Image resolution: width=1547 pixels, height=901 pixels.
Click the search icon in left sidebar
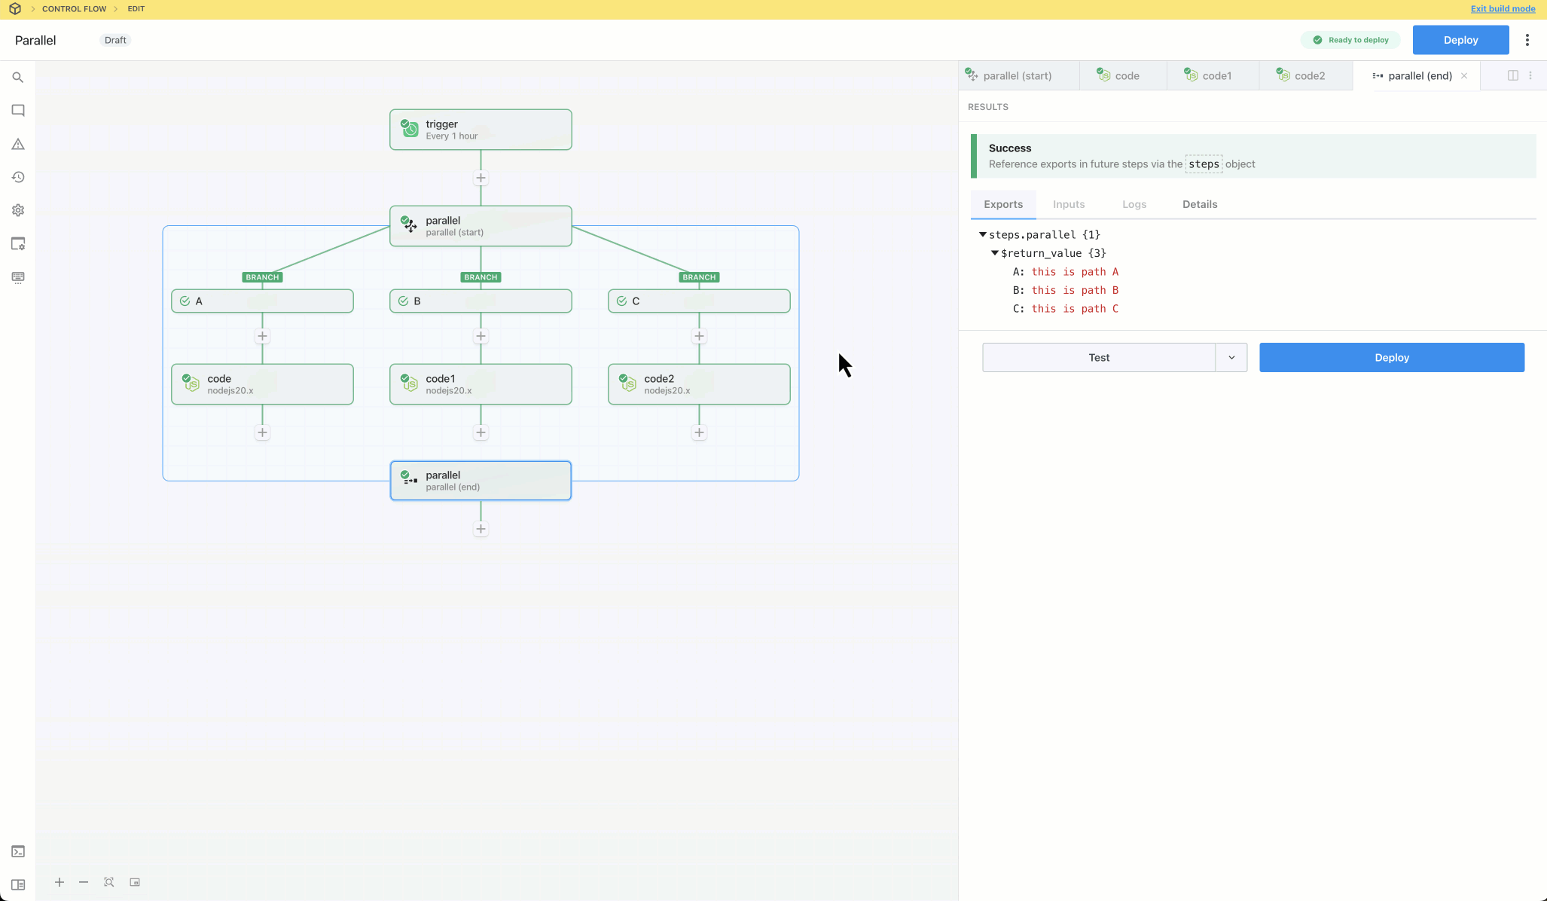click(x=18, y=78)
